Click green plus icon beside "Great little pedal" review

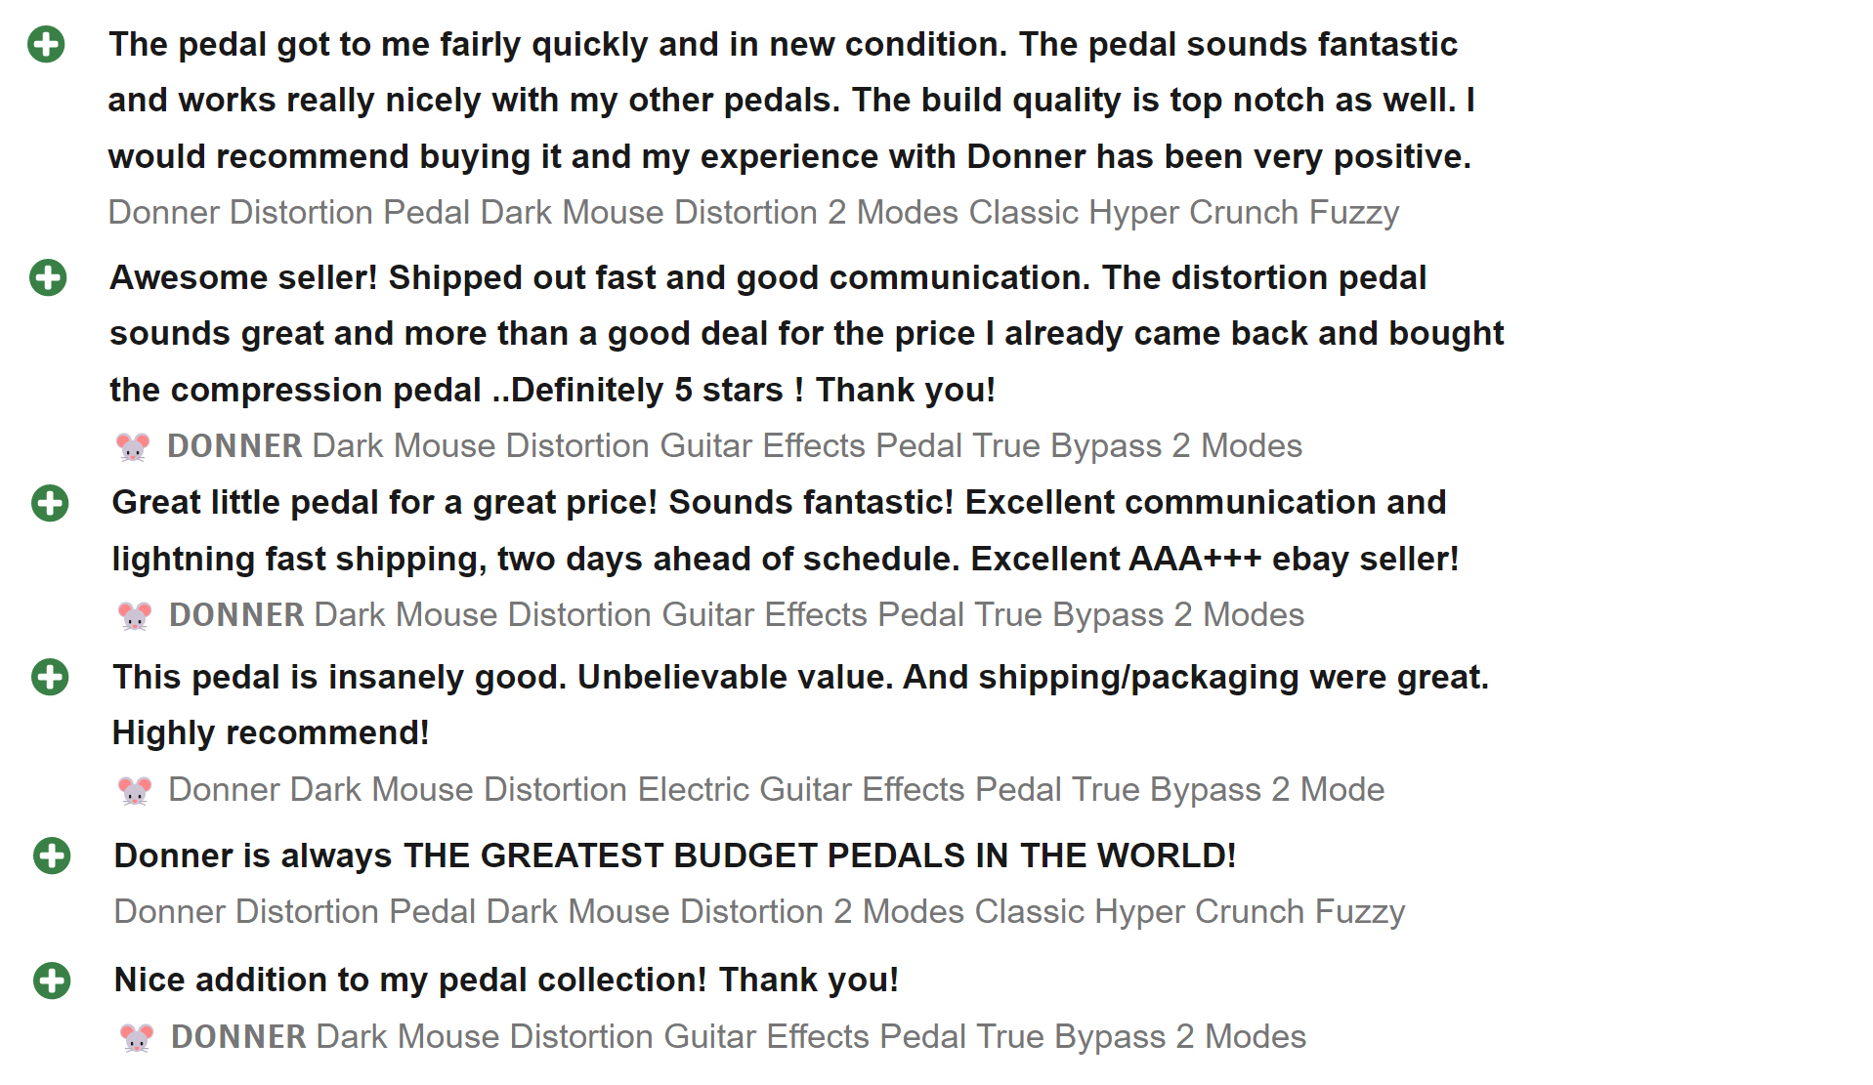pos(50,503)
